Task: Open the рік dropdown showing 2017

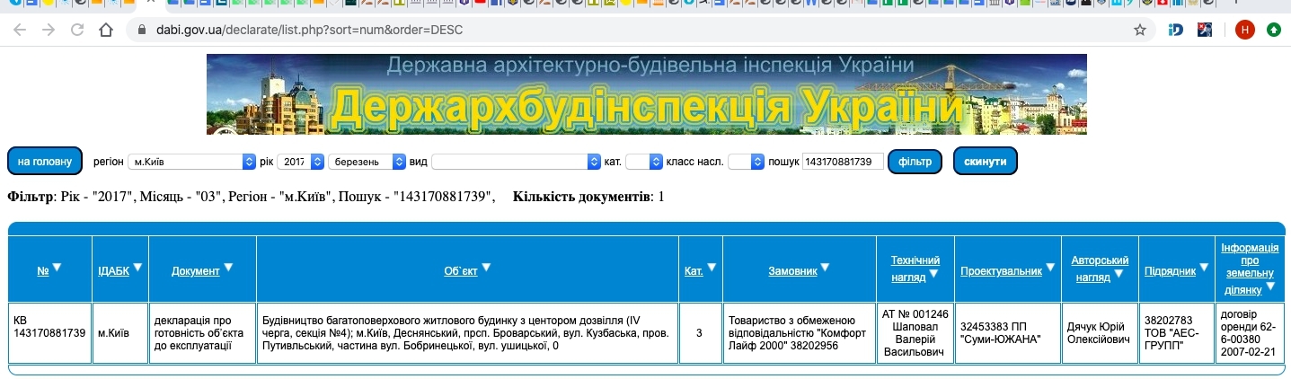Action: coord(300,162)
